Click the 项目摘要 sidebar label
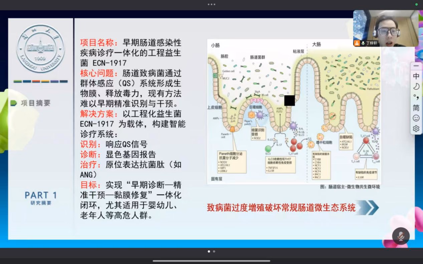This screenshot has height=264, width=423. (x=35, y=103)
